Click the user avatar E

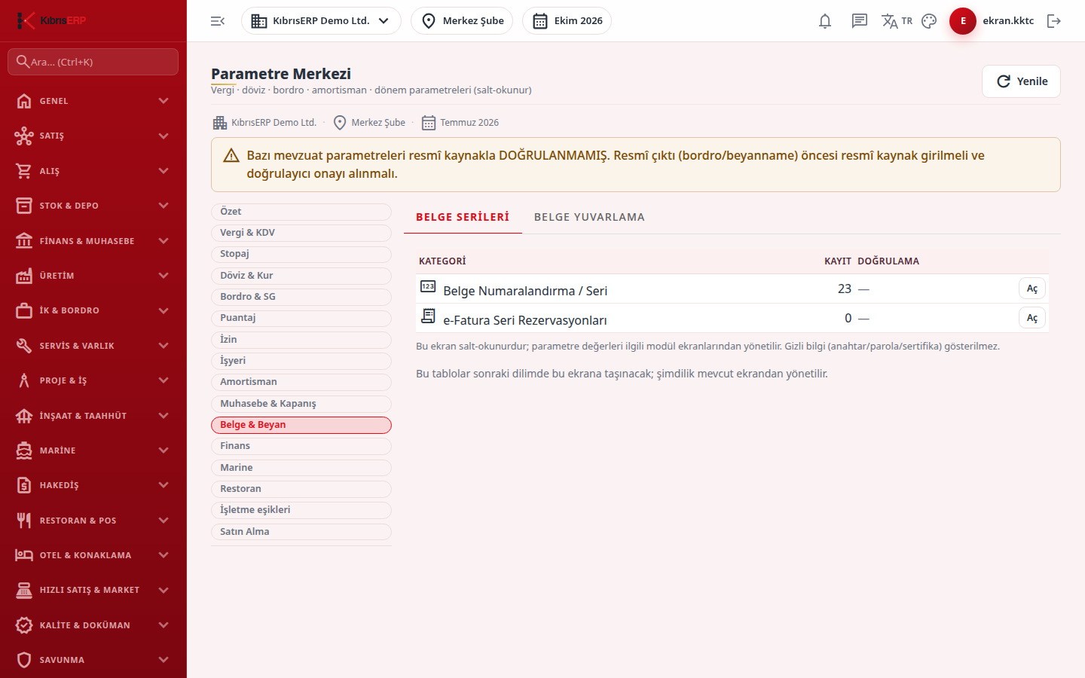click(x=963, y=21)
